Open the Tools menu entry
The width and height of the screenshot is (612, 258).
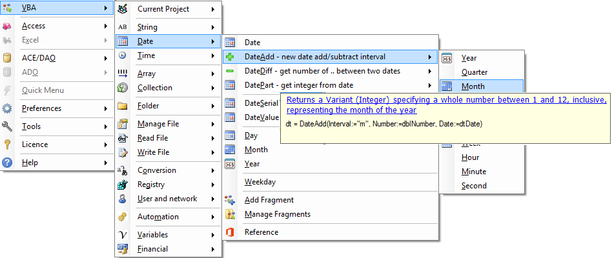tap(57, 126)
